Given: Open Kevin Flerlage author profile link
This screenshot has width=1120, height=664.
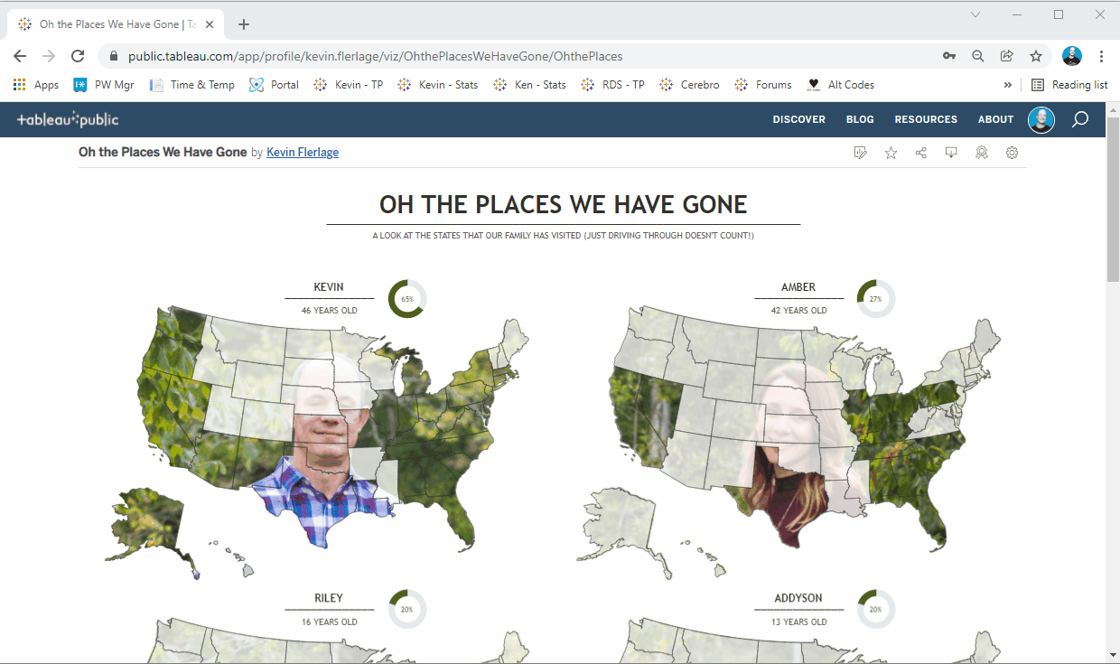Looking at the screenshot, I should (x=303, y=153).
